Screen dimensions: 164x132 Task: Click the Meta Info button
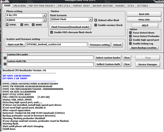144,20
